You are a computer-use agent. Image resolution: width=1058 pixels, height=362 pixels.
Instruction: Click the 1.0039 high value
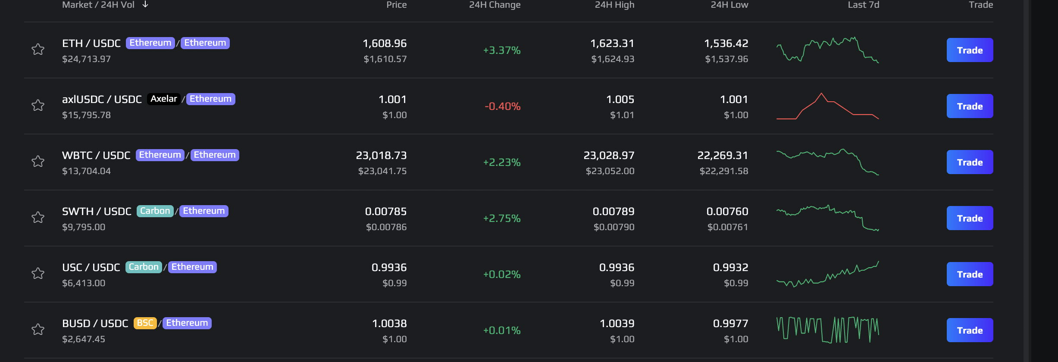pyautogui.click(x=617, y=324)
